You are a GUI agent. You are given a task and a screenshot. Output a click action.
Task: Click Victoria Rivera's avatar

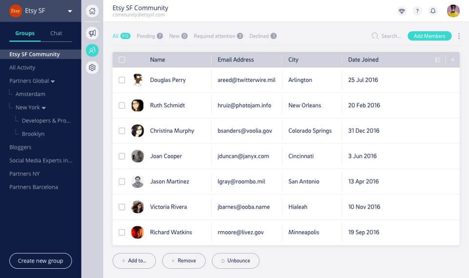(x=138, y=207)
